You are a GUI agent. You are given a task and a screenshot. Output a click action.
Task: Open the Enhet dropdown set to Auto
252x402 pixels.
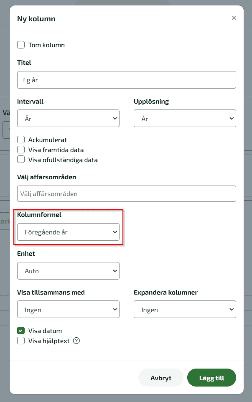point(68,271)
